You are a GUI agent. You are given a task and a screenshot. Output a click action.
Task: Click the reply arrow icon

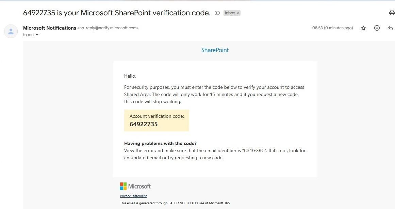tap(391, 28)
